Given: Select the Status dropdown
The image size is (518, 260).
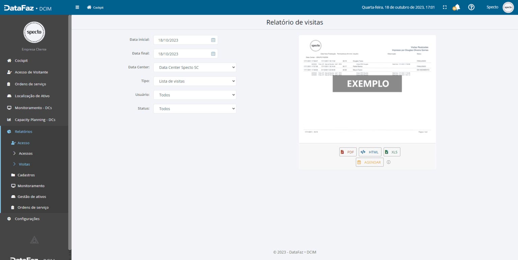Looking at the screenshot, I should click(195, 109).
